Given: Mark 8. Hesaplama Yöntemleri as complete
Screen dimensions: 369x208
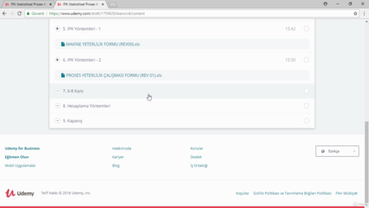Looking at the screenshot, I should [306, 106].
